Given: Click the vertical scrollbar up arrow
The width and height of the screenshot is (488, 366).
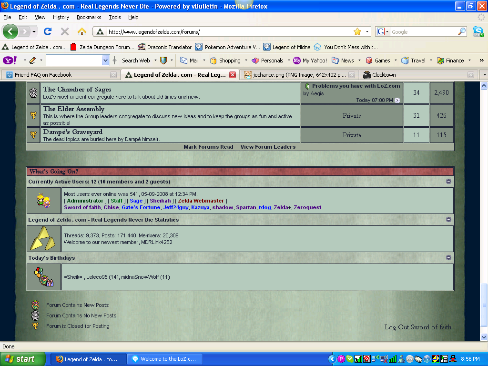Looking at the screenshot, I should 484,86.
